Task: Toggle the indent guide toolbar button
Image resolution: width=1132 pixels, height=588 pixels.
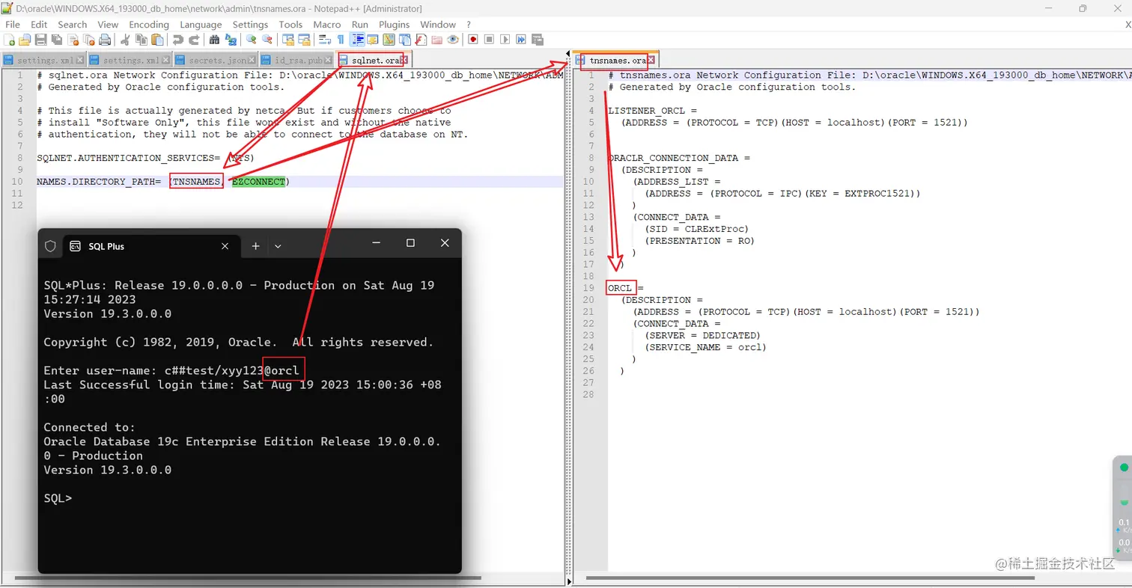Action: [357, 40]
